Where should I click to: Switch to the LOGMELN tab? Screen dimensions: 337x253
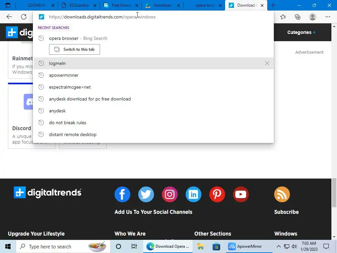36,5
